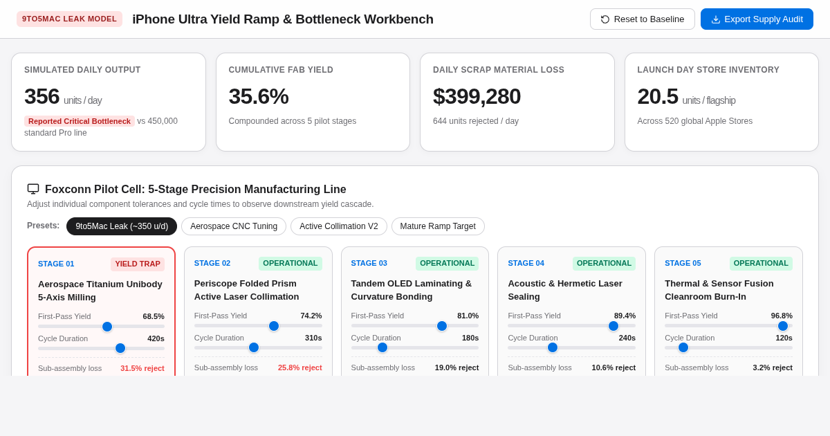Click the 31.5% reject loss figure
Image resolution: width=830 pixels, height=436 pixels.
click(142, 368)
